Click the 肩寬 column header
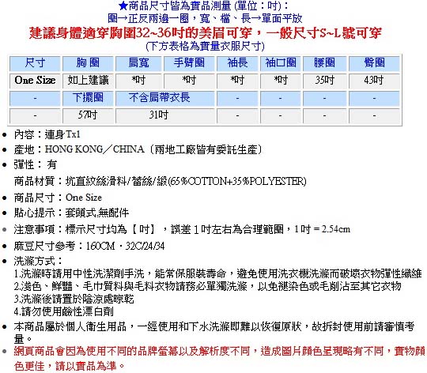This screenshot has height=373, width=427. [138, 63]
